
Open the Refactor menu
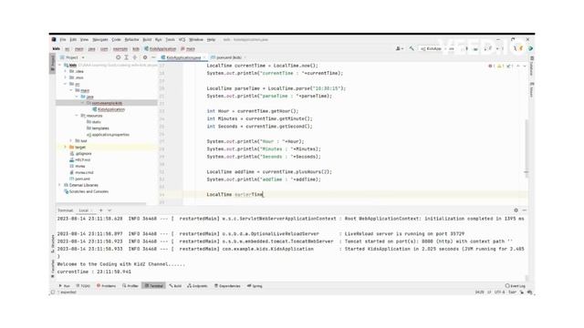coord(131,39)
